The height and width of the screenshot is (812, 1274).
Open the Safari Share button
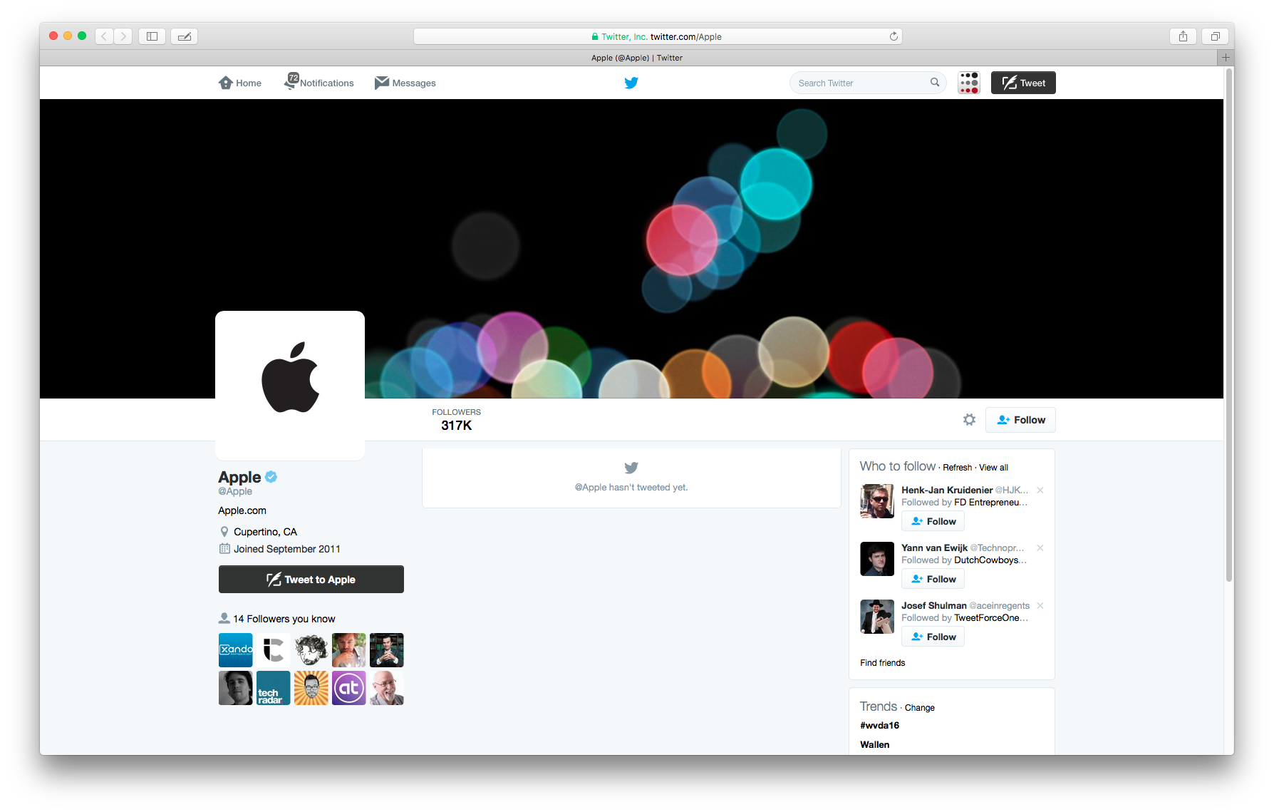[x=1183, y=36]
